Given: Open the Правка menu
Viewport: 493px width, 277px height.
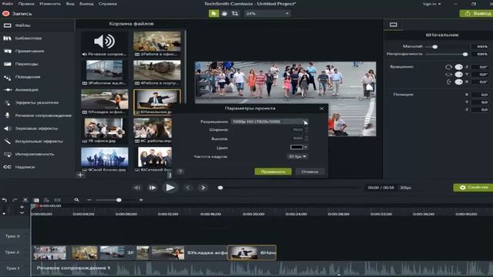Looking at the screenshot, I should (26, 4).
